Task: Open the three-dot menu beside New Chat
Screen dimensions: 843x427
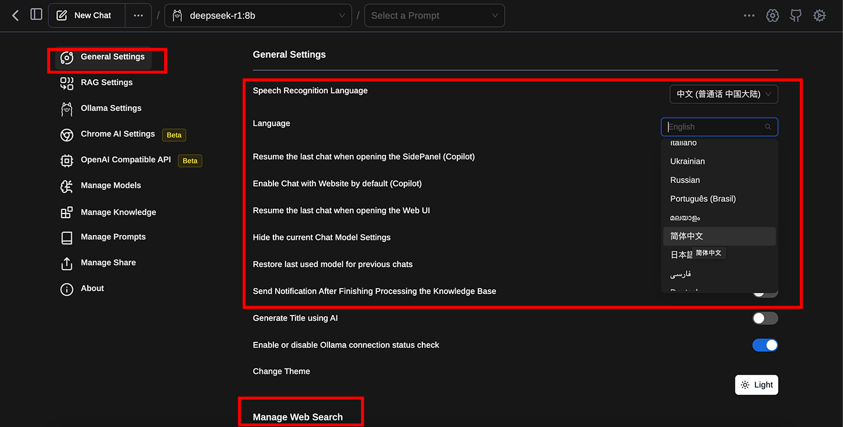Action: (138, 15)
